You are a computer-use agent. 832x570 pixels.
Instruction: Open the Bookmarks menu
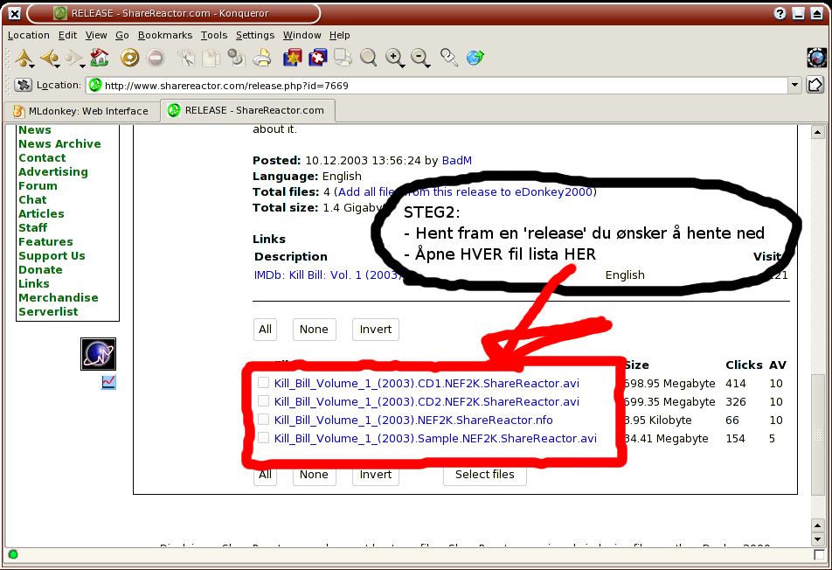click(x=164, y=35)
